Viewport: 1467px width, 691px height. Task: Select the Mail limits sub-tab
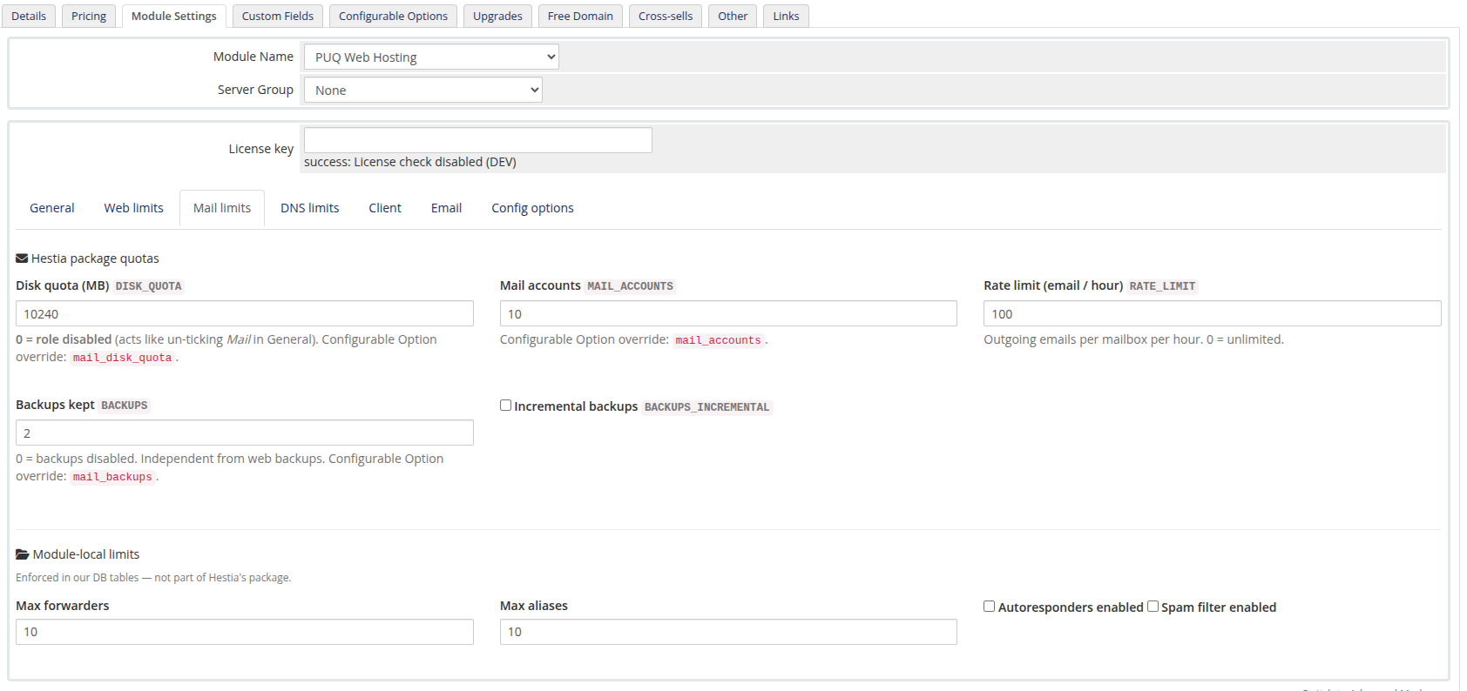pos(222,208)
